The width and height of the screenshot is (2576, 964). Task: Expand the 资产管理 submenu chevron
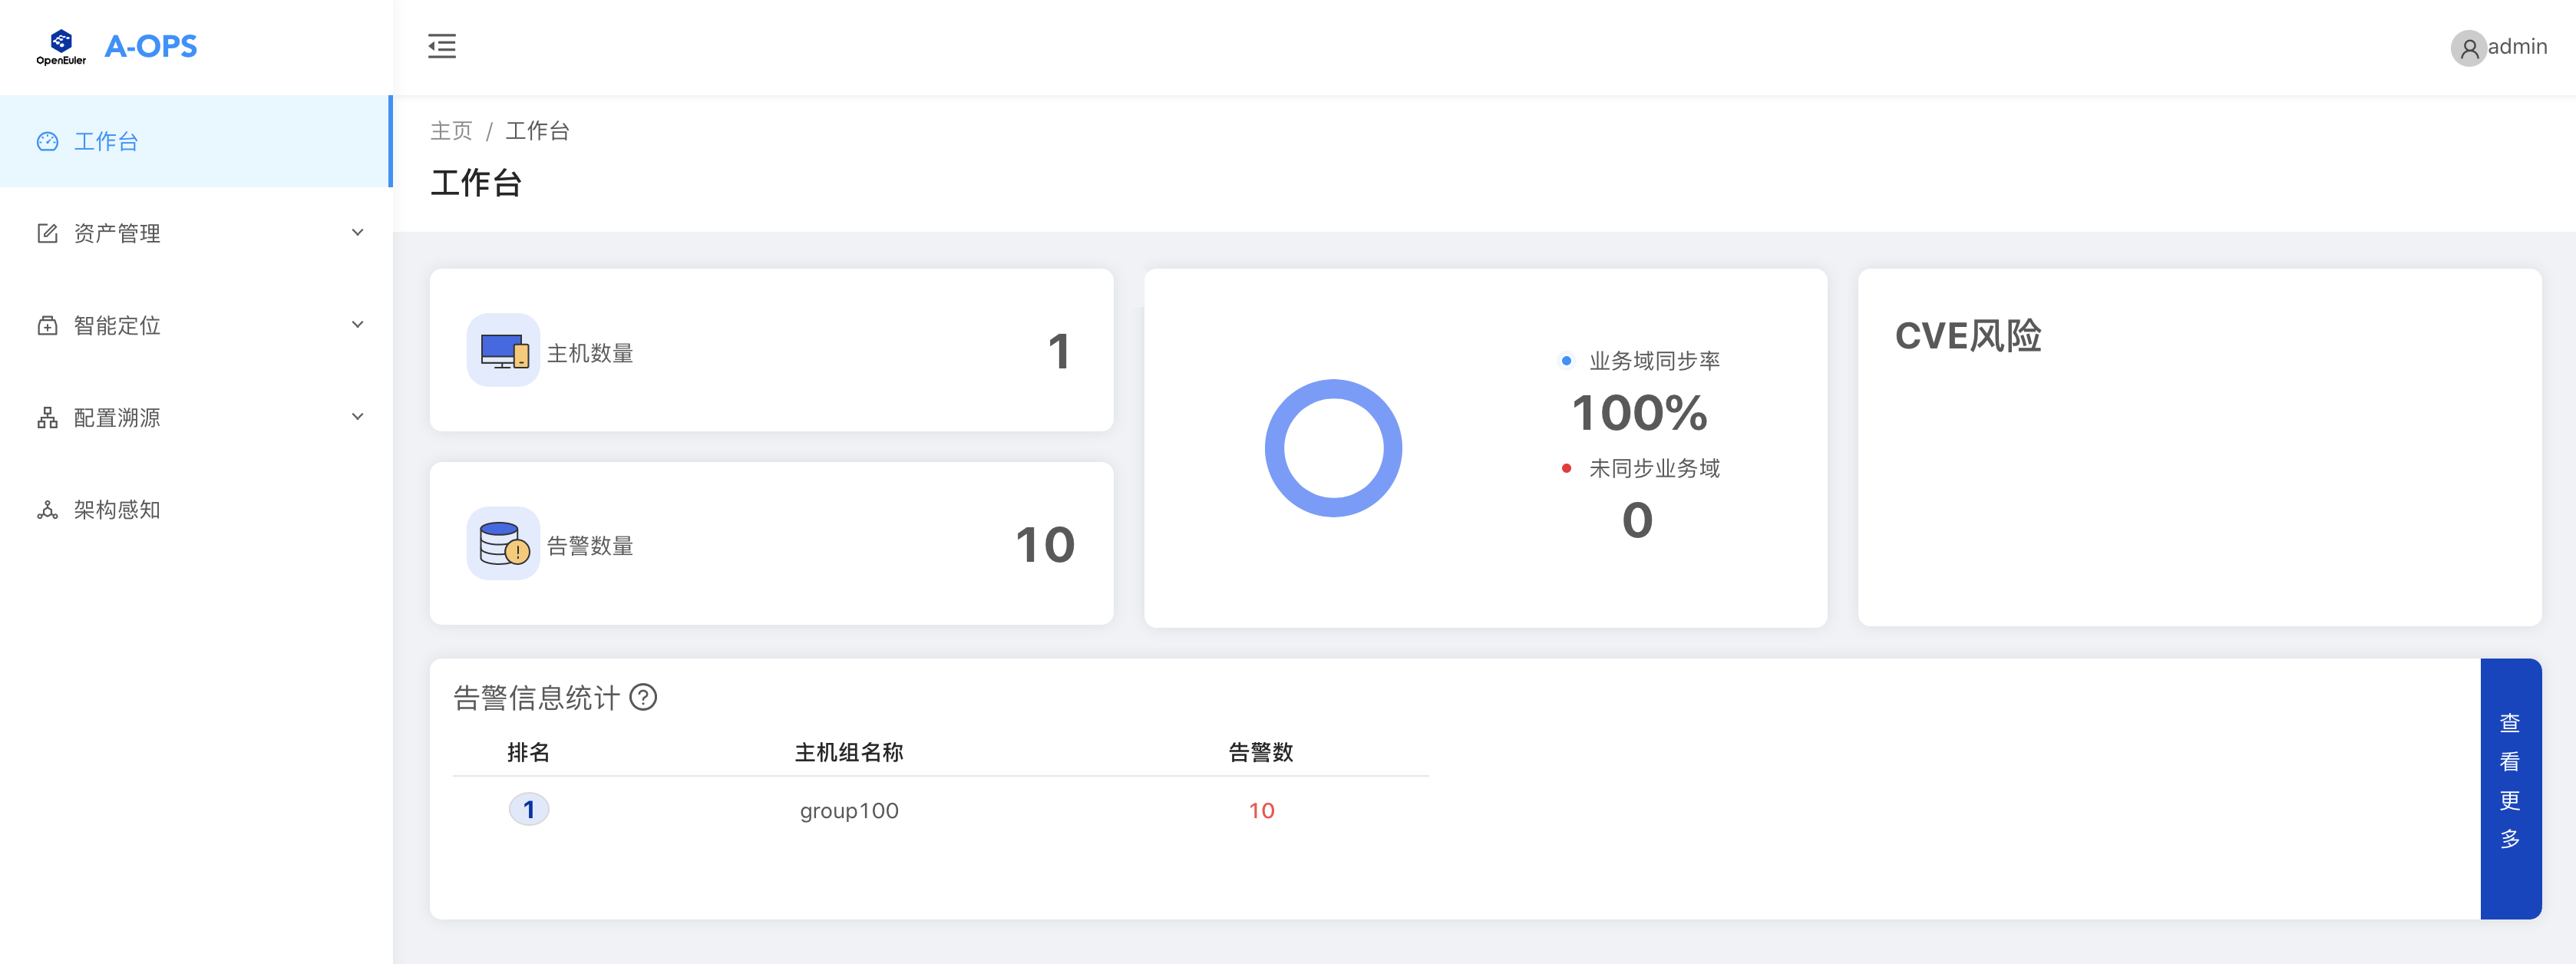click(357, 233)
